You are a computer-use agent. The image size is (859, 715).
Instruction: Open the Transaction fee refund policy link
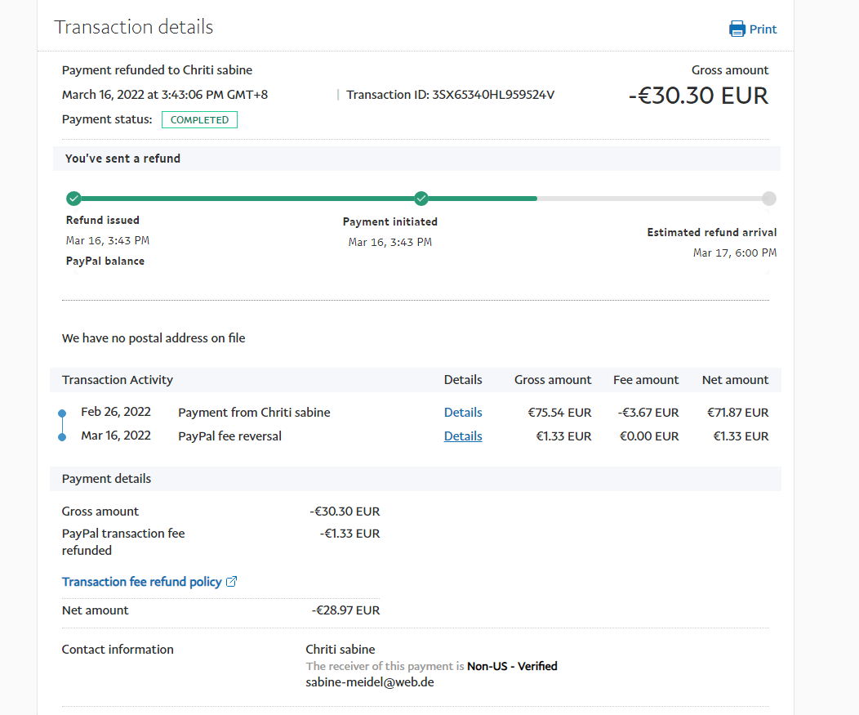142,582
